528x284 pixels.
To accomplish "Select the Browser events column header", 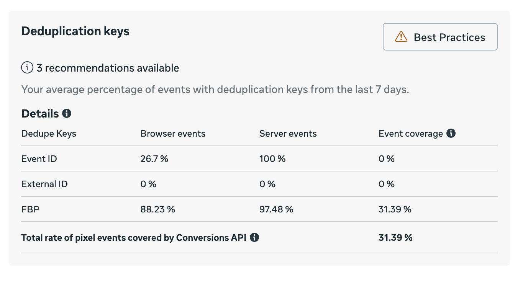I will 173,134.
